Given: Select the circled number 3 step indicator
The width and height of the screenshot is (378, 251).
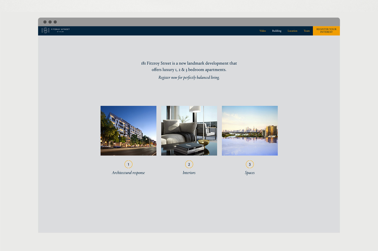Looking at the screenshot, I should point(249,164).
